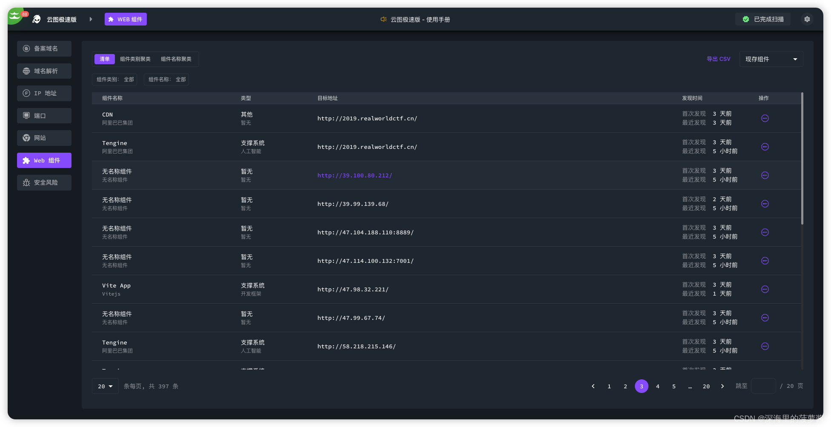
Task: Jump to last page 20
Action: (x=706, y=386)
